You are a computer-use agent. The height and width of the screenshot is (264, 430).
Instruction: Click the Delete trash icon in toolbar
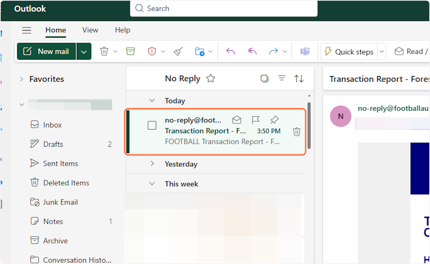pyautogui.click(x=104, y=52)
